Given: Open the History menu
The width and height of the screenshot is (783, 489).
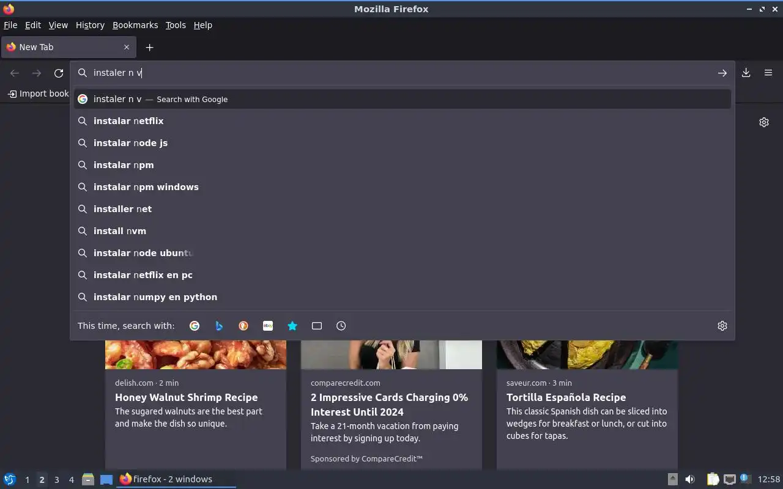Looking at the screenshot, I should (90, 25).
